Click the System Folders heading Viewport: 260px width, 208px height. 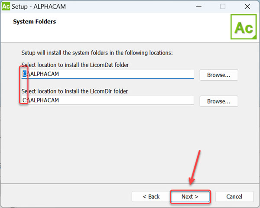(x=35, y=22)
